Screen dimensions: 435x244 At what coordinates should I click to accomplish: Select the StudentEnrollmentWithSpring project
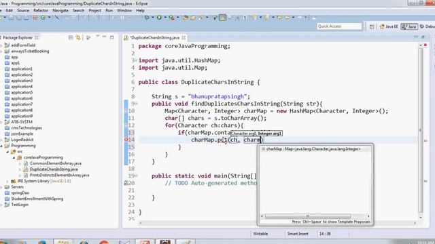click(37, 199)
